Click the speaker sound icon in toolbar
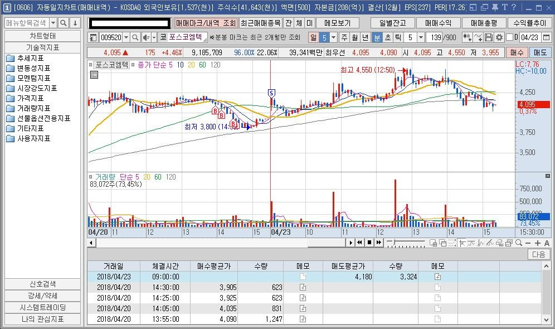 coord(146,37)
